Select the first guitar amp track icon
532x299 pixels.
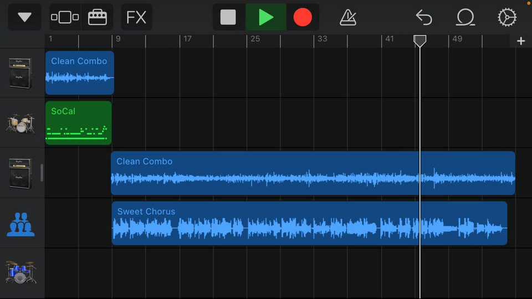(x=21, y=73)
